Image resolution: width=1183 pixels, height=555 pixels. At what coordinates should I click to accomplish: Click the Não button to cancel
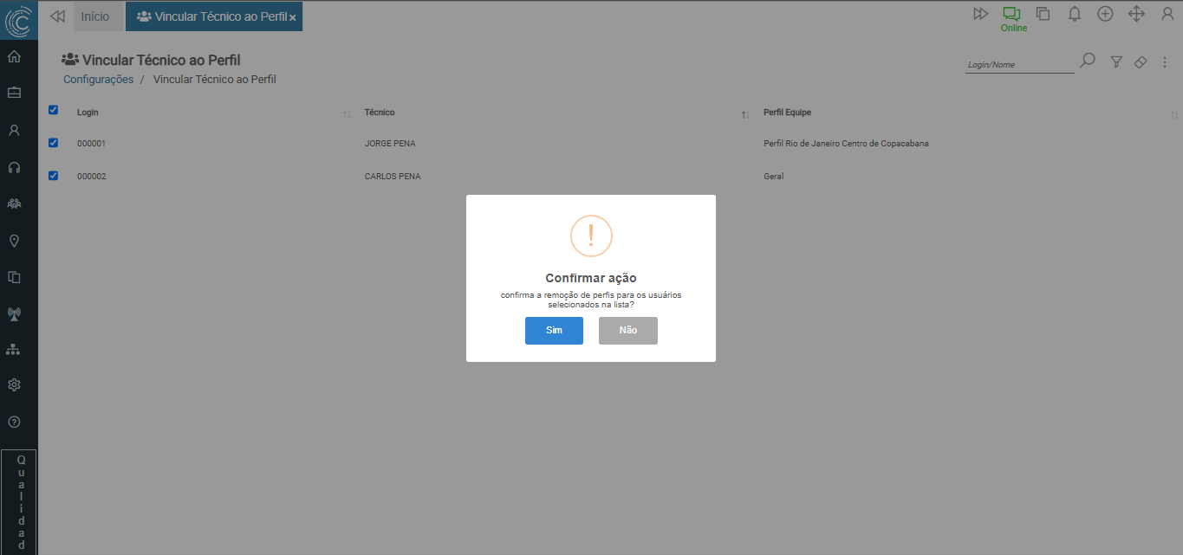tap(627, 331)
